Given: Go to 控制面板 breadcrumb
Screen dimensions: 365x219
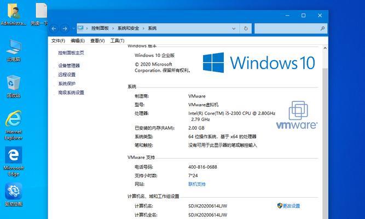Looking at the screenshot, I should pos(100,28).
